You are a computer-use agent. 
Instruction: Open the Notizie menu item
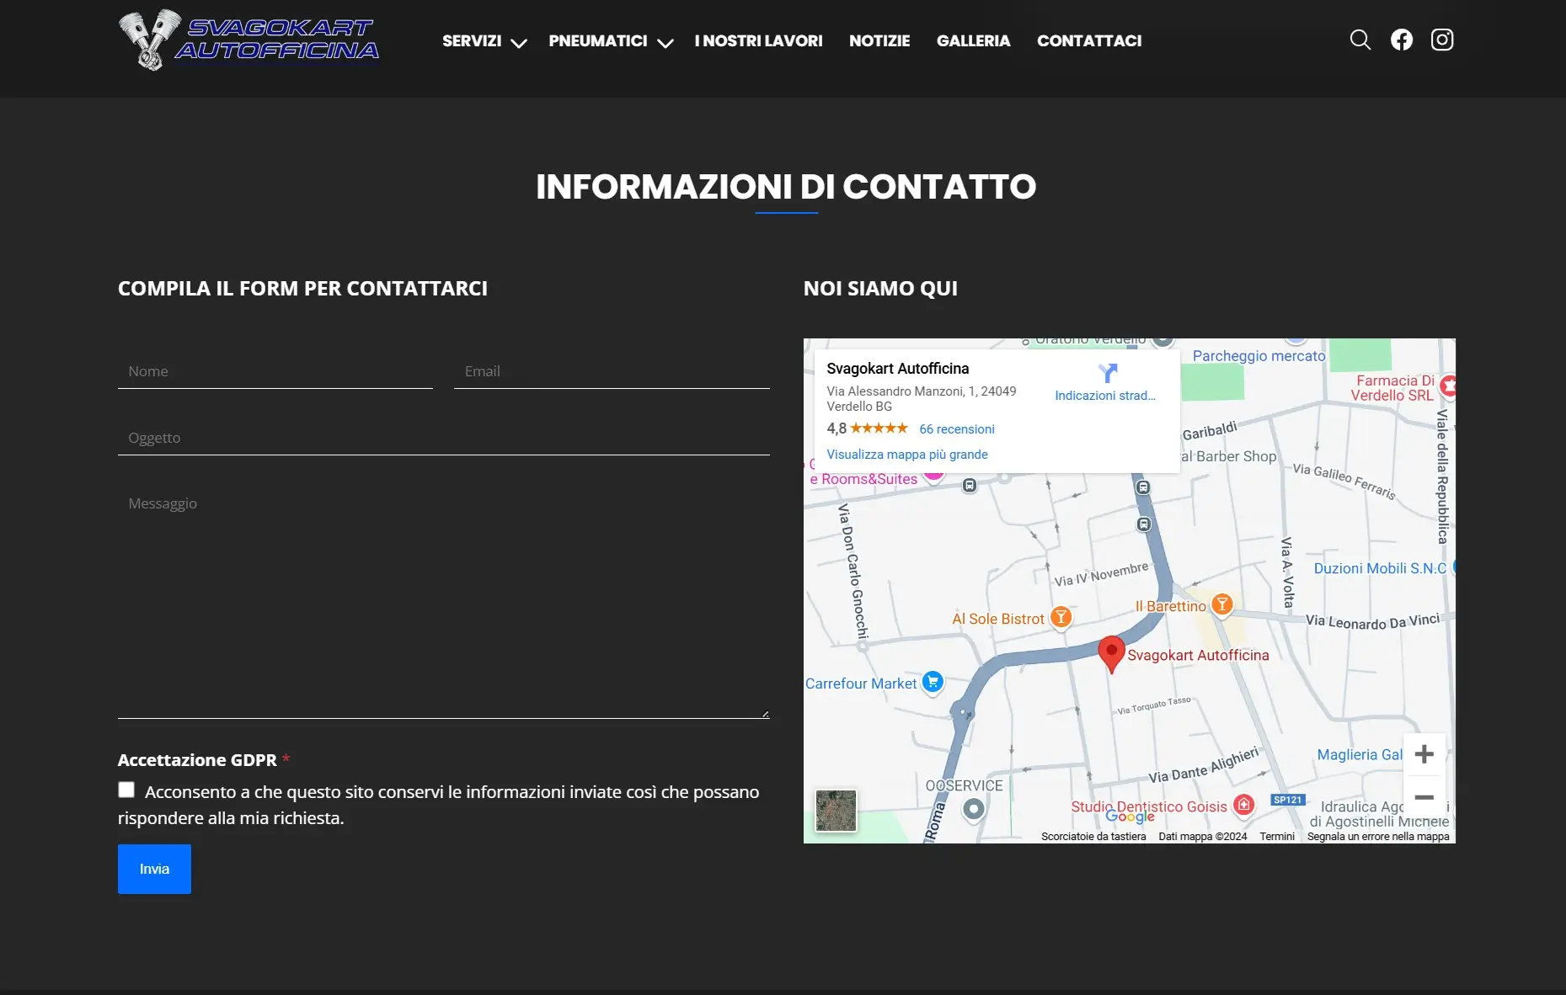point(879,40)
